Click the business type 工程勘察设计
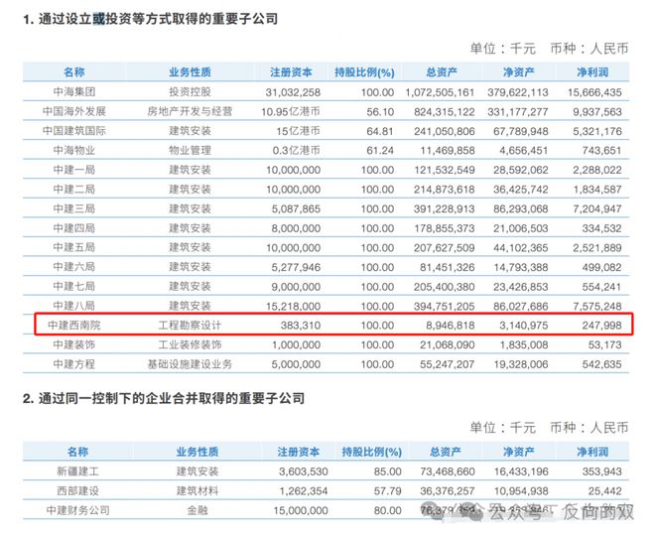This screenshot has width=655, height=538. 191,325
